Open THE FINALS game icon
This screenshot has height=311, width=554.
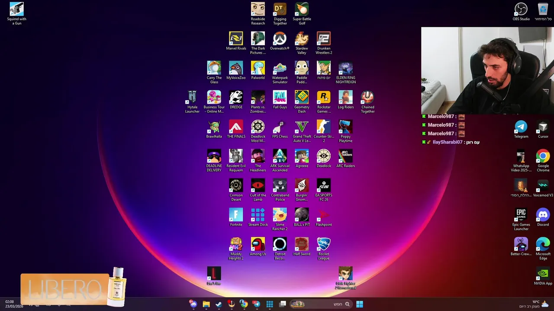tap(236, 129)
